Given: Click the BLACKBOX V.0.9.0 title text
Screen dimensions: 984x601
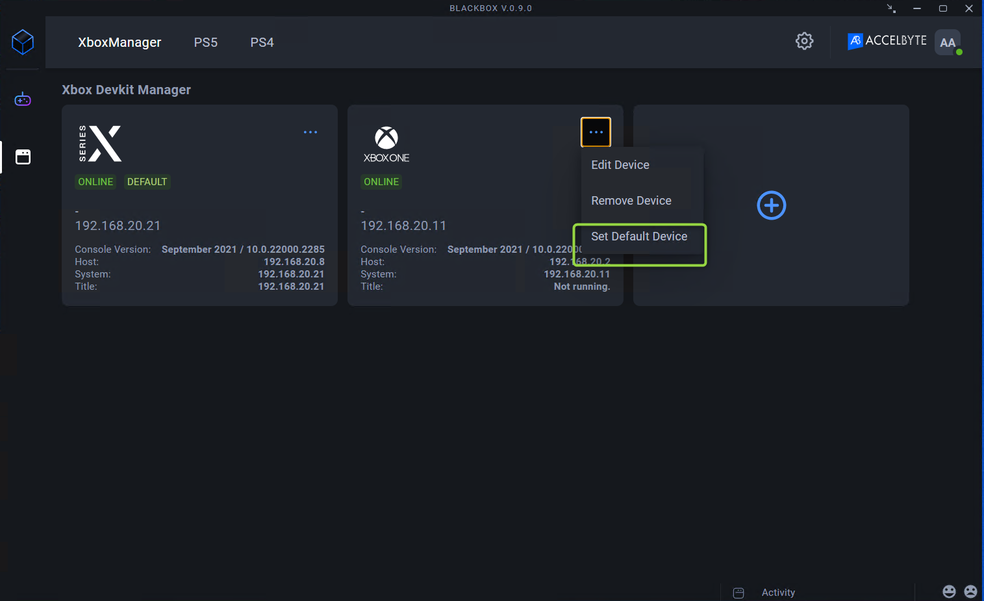Looking at the screenshot, I should click(x=491, y=8).
